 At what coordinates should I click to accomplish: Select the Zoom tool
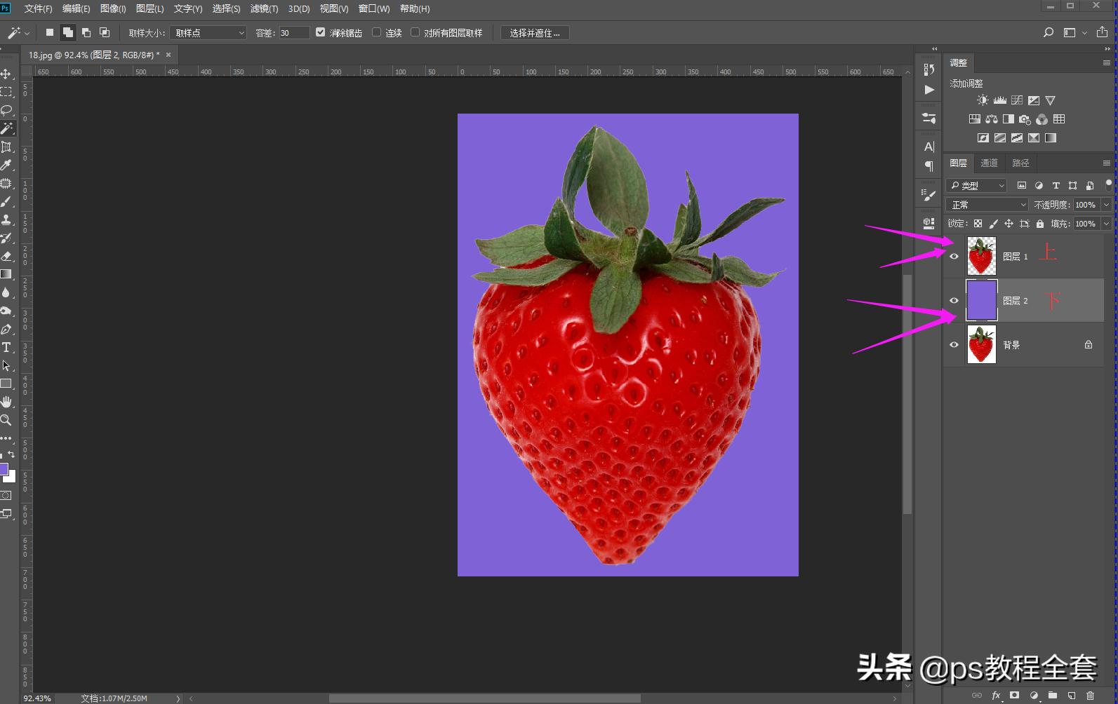coord(6,420)
